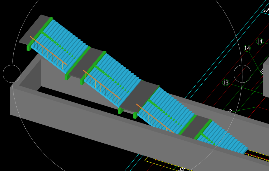The width and height of the screenshot is (269, 171).
Task: Select the uppermost blue stair flight
Action: (x=60, y=46)
